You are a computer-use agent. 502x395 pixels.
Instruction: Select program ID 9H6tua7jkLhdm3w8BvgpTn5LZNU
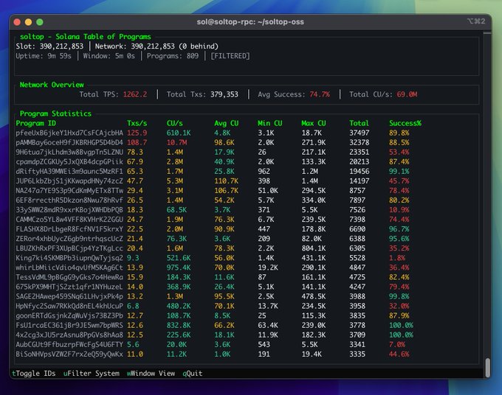click(x=69, y=152)
